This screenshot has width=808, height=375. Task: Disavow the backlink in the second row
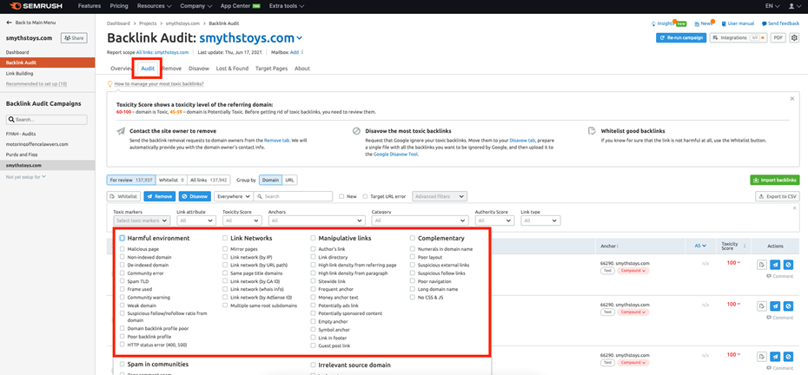click(788, 306)
